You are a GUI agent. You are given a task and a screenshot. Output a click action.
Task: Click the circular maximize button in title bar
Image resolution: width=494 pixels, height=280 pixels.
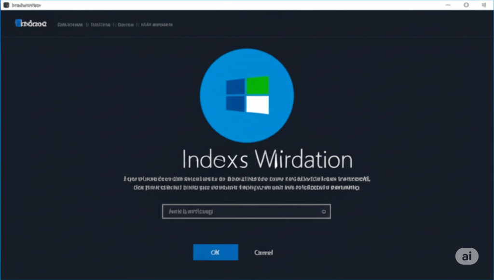click(467, 5)
